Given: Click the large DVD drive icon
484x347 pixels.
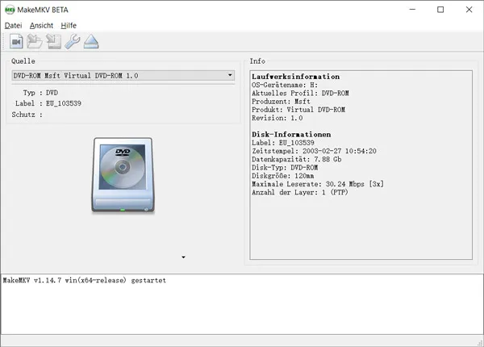Looking at the screenshot, I should coord(122,175).
